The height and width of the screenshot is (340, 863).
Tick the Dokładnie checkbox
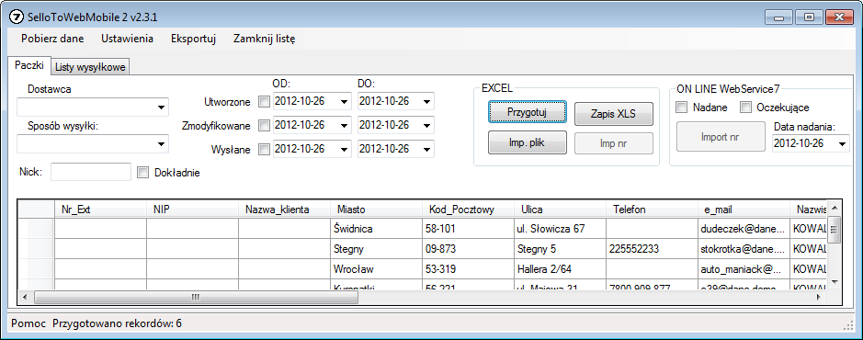pyautogui.click(x=143, y=172)
